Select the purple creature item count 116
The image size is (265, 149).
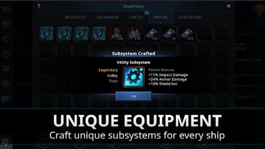(134, 34)
